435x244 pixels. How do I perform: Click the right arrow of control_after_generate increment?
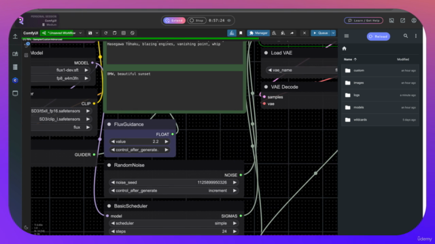pyautogui.click(x=234, y=190)
